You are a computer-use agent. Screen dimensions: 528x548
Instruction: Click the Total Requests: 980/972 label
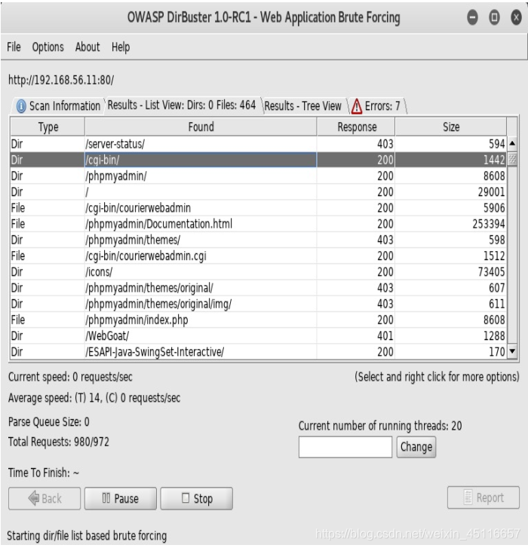(x=59, y=442)
